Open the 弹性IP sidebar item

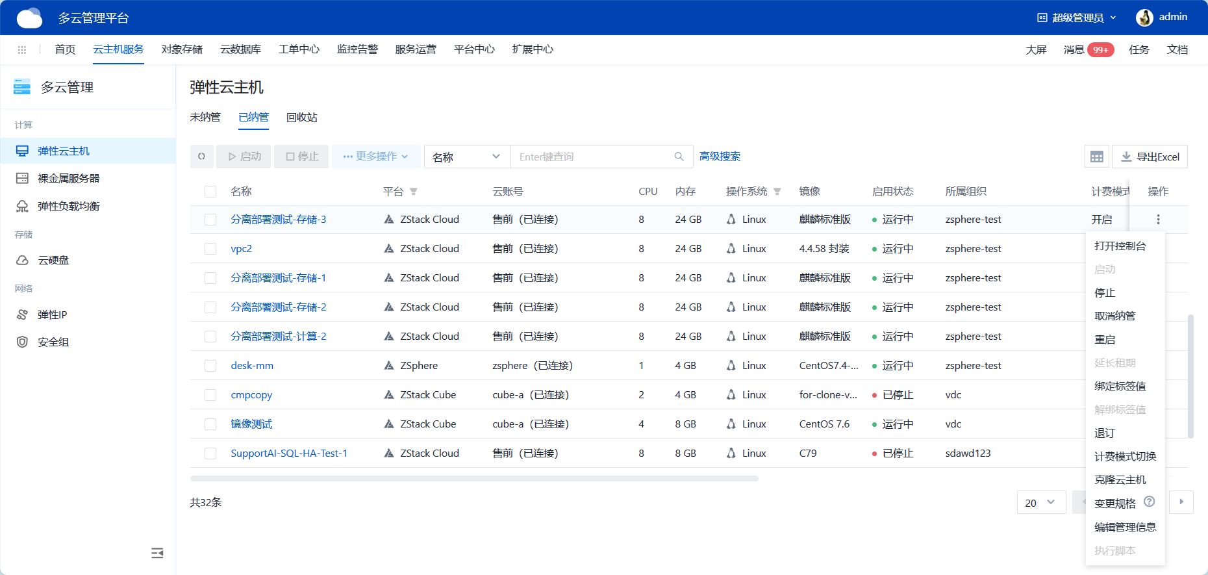coord(88,314)
